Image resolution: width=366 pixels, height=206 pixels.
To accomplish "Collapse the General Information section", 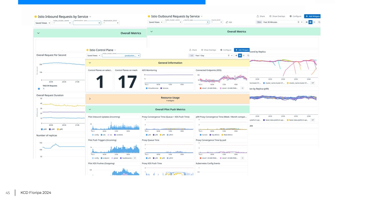I will [x=90, y=63].
